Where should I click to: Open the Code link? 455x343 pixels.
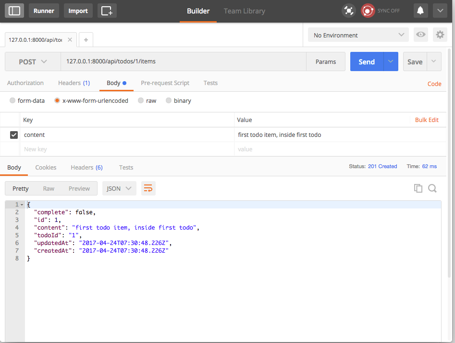coord(434,84)
